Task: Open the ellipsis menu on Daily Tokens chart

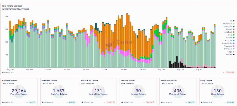Action: pos(223,72)
